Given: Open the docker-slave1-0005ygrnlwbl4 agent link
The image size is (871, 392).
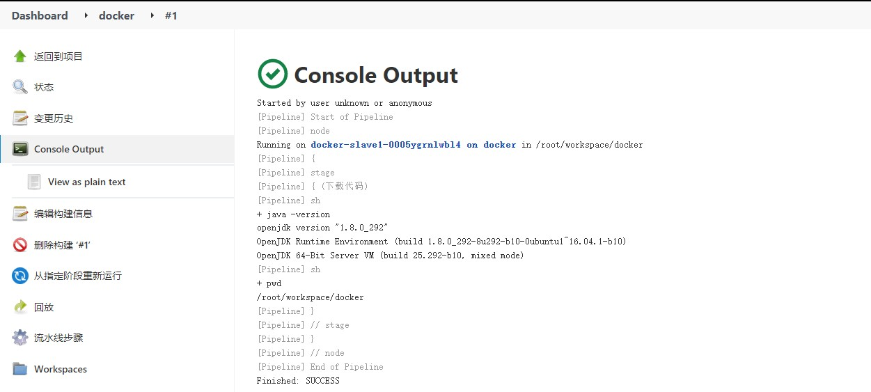Looking at the screenshot, I should coord(386,145).
